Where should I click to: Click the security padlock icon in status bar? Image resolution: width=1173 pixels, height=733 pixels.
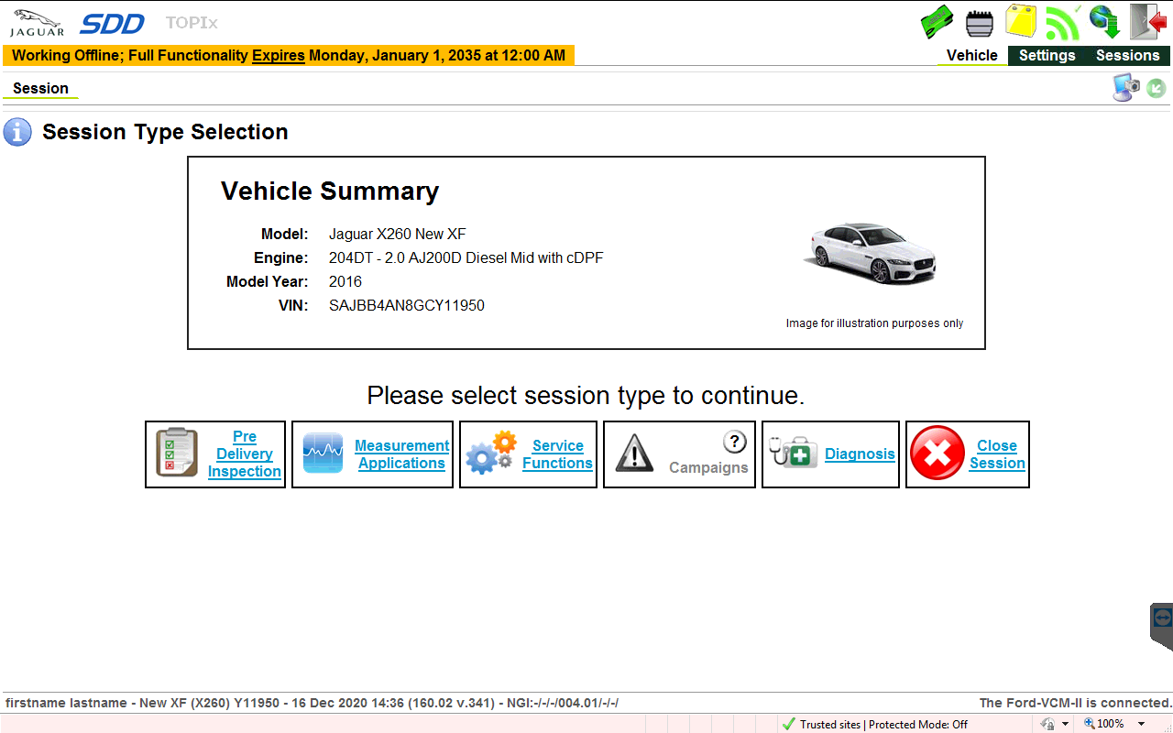pyautogui.click(x=1047, y=724)
